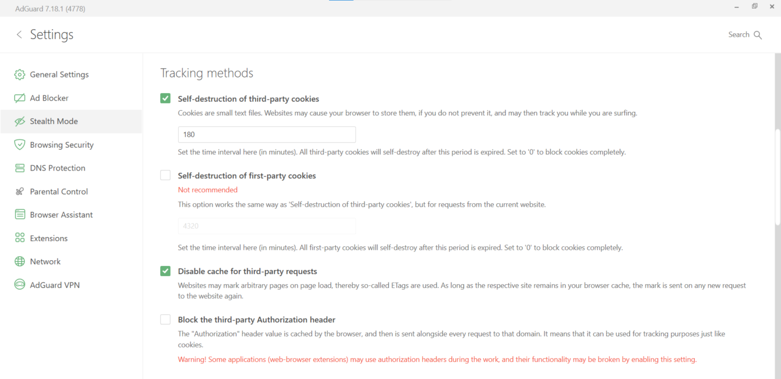
Task: Click the Browsing Security shield icon
Action: 20,145
